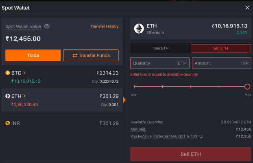Select the INR wallet row
The image size is (253, 163).
[x=62, y=123]
